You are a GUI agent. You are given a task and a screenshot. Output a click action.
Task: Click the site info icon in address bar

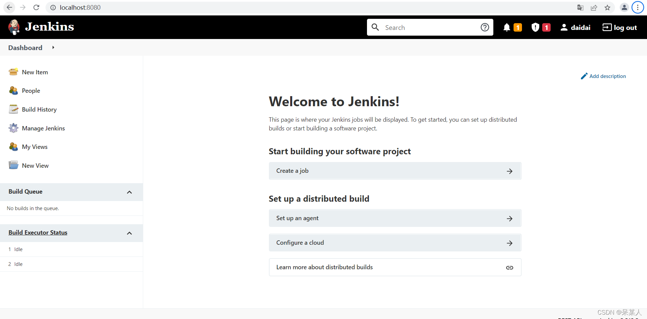[x=53, y=7]
